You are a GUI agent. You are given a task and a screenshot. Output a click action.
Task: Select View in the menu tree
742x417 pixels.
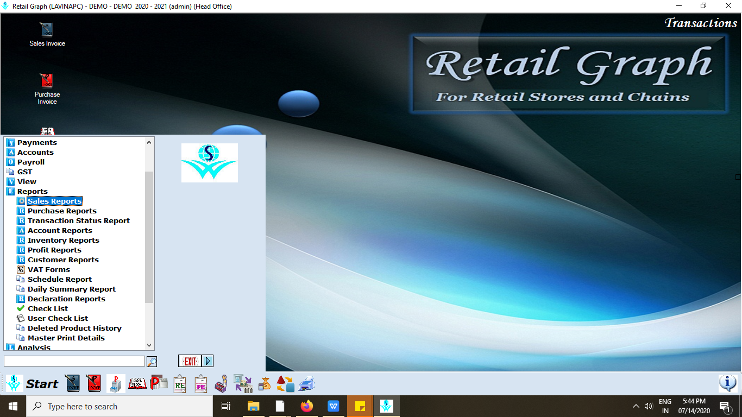27,181
